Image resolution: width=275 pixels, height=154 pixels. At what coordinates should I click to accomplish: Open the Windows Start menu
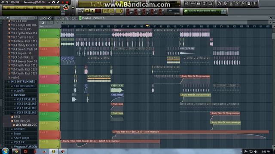[x=5, y=151]
